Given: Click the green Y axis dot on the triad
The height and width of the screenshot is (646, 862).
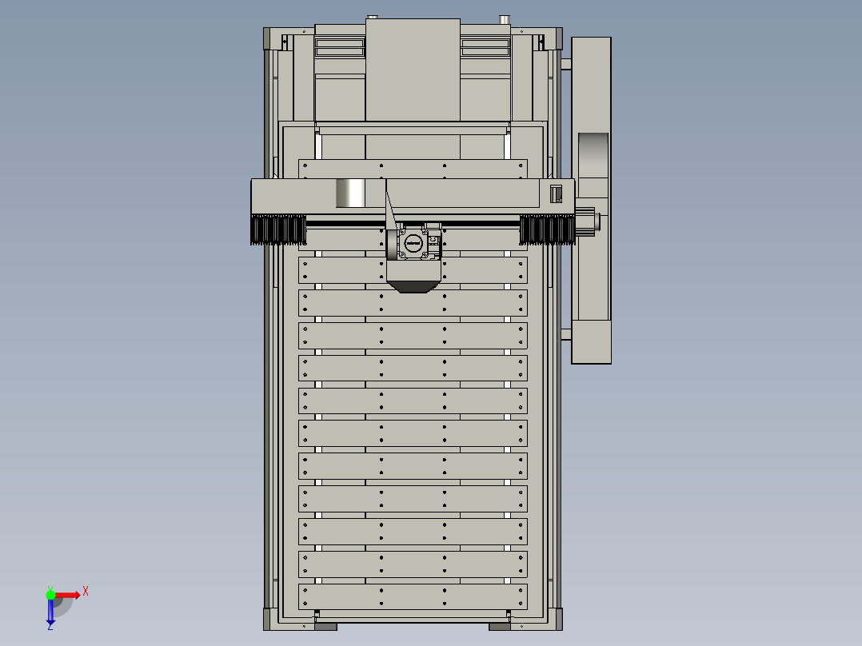Looking at the screenshot, I should click(x=50, y=595).
